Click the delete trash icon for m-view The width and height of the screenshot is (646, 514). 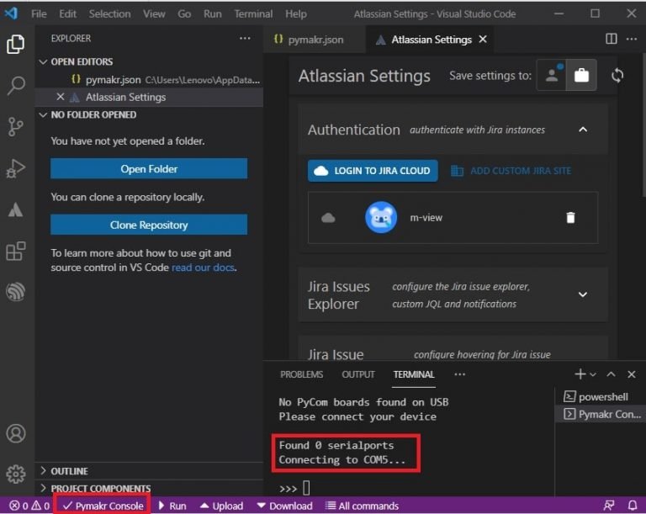[570, 218]
